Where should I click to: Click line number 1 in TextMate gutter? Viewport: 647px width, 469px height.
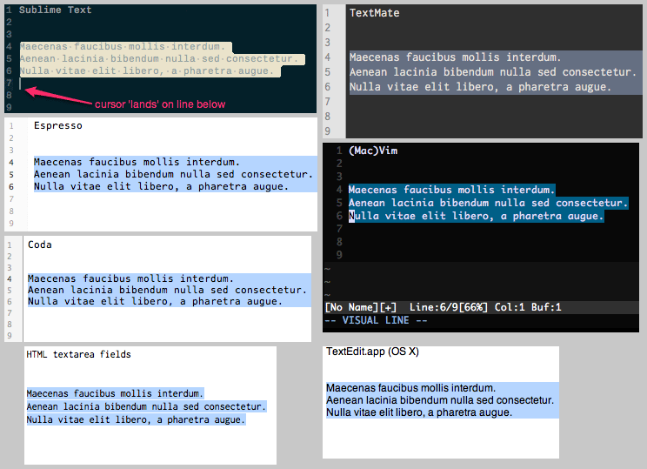click(327, 13)
